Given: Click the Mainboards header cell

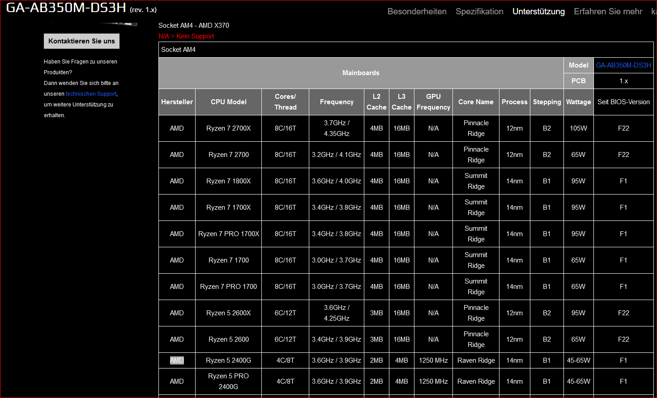Looking at the screenshot, I should pyautogui.click(x=361, y=73).
